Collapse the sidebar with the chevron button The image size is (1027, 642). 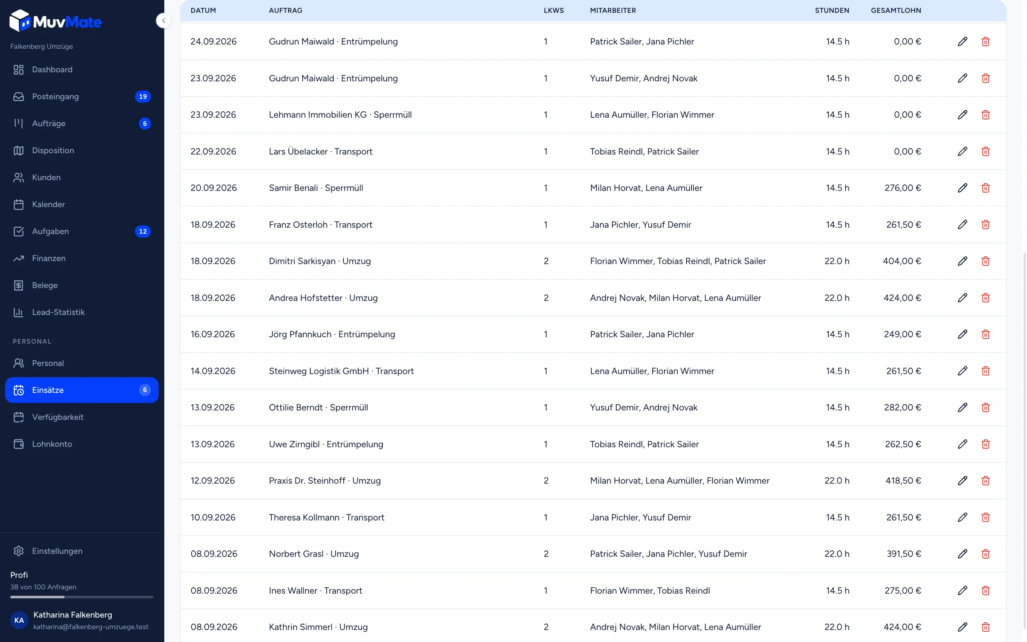click(163, 21)
